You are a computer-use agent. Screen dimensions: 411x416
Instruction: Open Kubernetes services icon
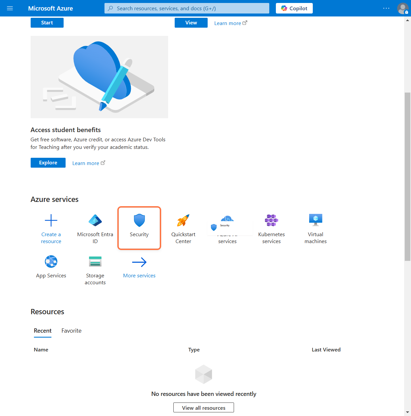click(272, 220)
